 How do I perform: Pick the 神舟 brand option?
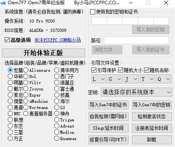click(x=57, y=114)
